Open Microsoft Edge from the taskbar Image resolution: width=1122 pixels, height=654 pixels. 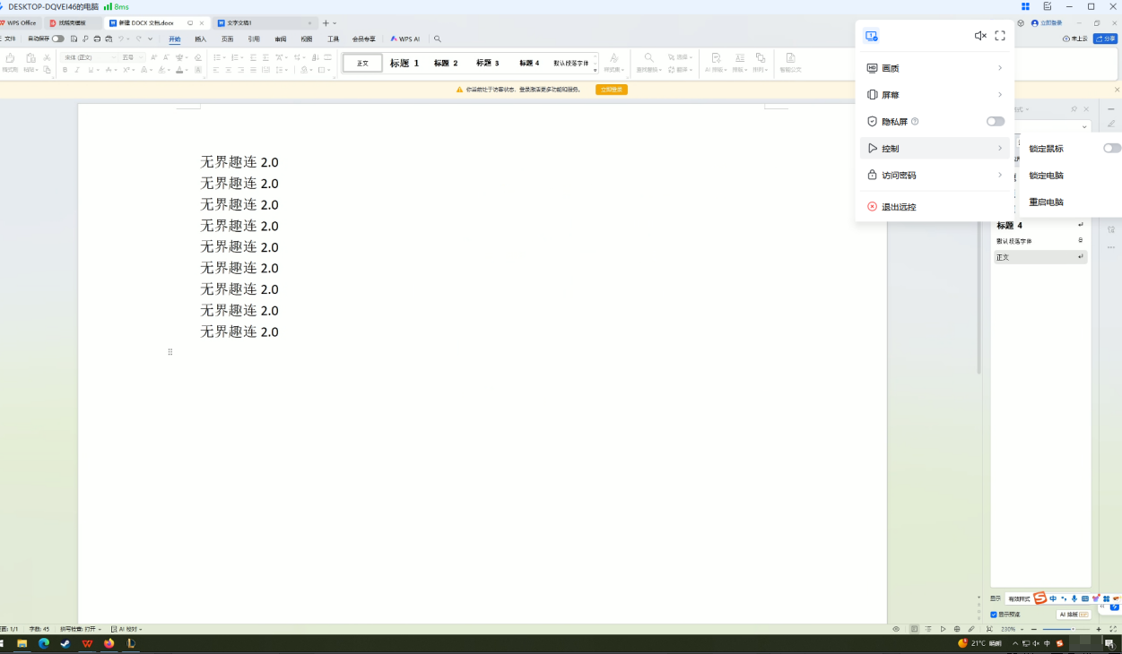[x=44, y=643]
